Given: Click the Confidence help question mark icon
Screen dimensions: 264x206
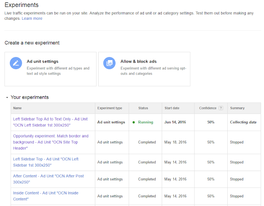Looking at the screenshot, I should click(x=221, y=108).
